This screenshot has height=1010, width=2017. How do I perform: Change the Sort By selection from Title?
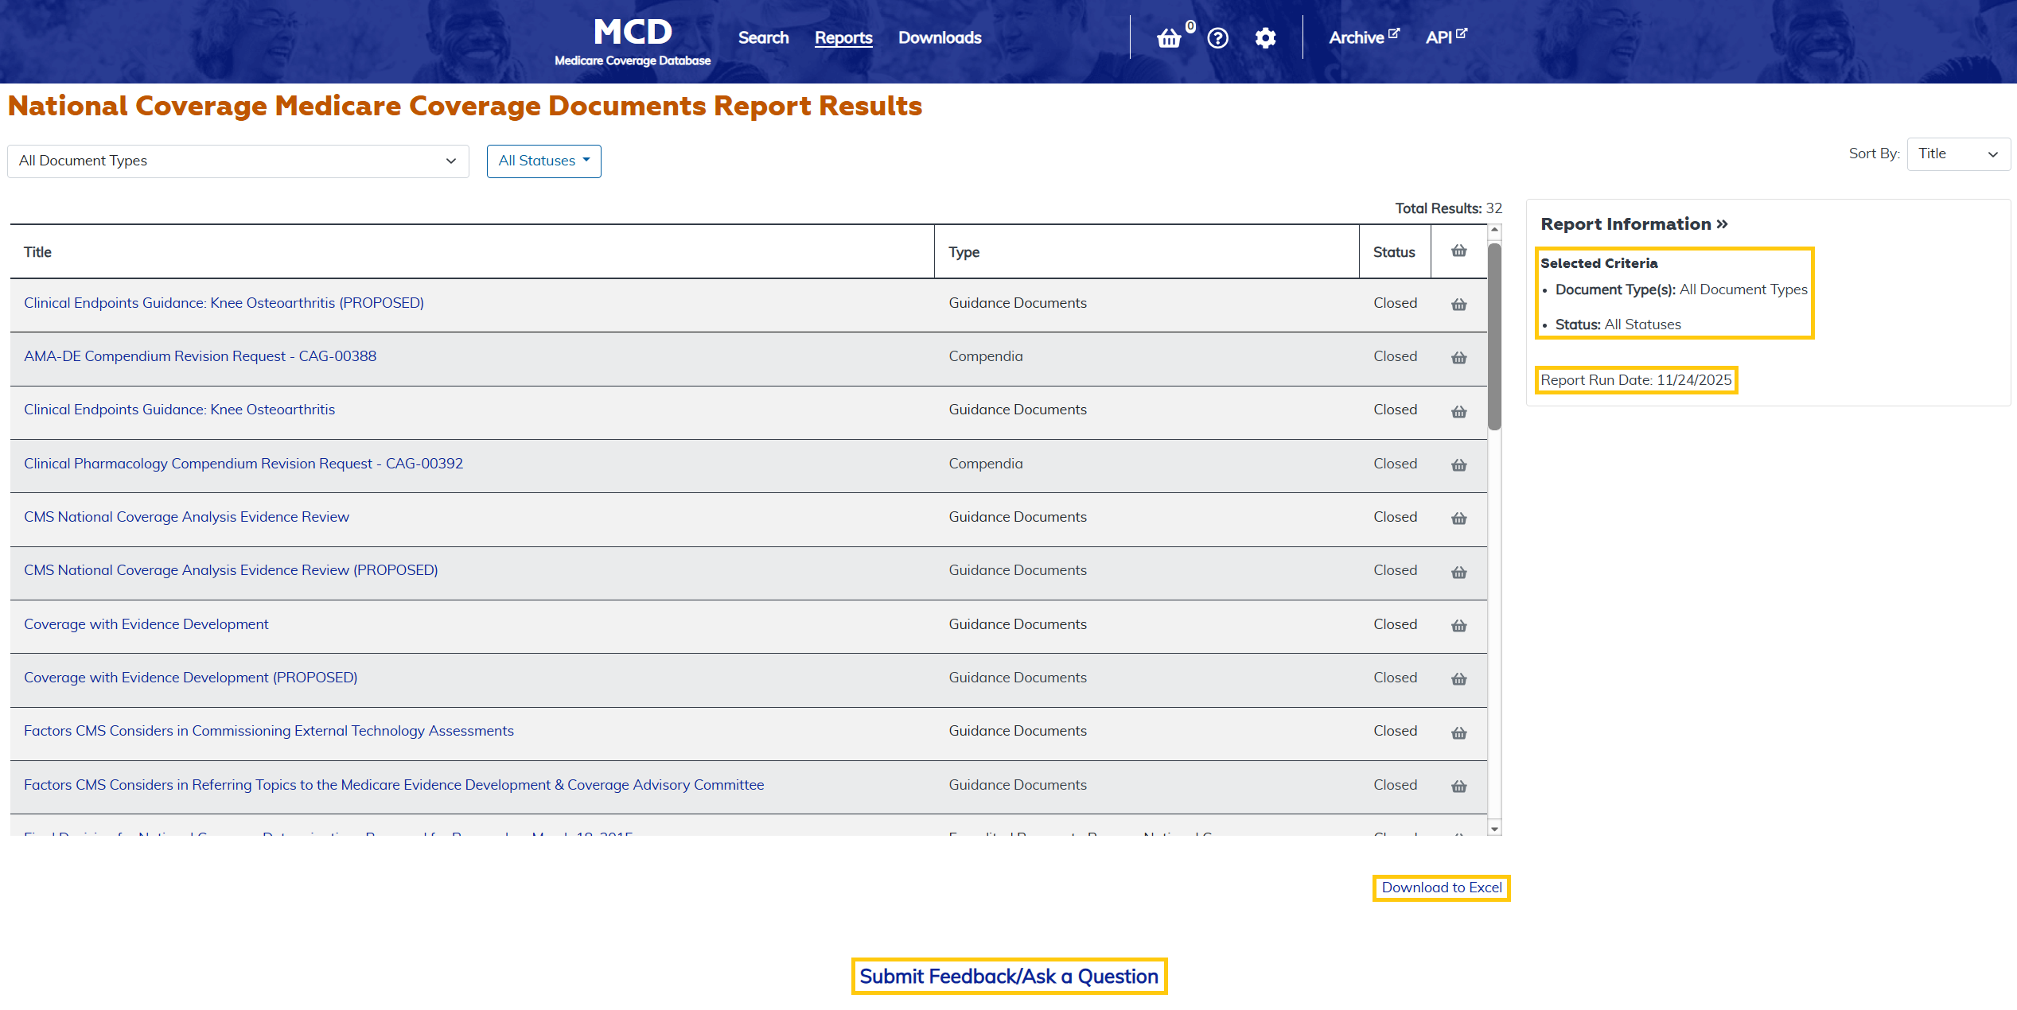click(x=1958, y=153)
